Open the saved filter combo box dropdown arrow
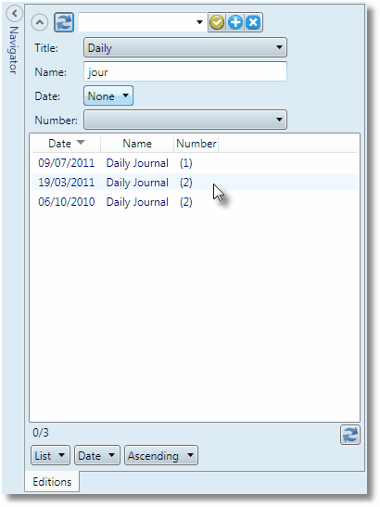The image size is (380, 507). pos(199,22)
